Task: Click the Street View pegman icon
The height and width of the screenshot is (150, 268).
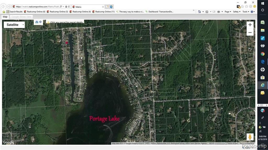Action: coord(250,137)
